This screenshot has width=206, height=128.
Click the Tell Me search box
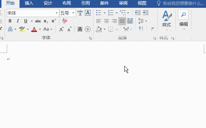click(181, 4)
